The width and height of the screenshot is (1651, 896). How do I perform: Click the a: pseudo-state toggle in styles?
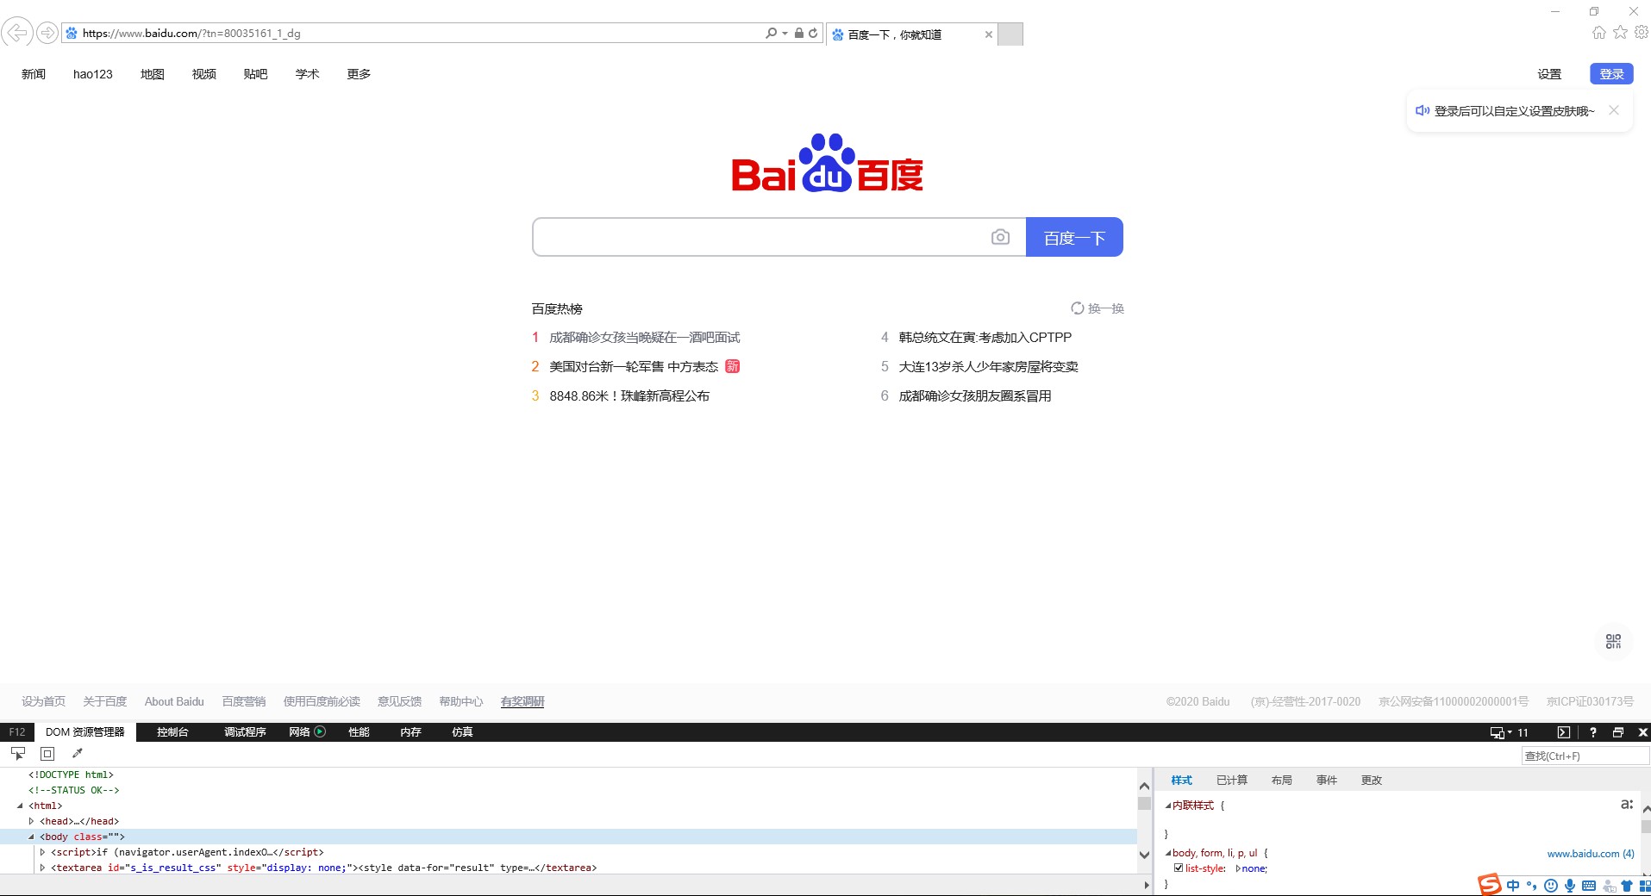[x=1627, y=804]
